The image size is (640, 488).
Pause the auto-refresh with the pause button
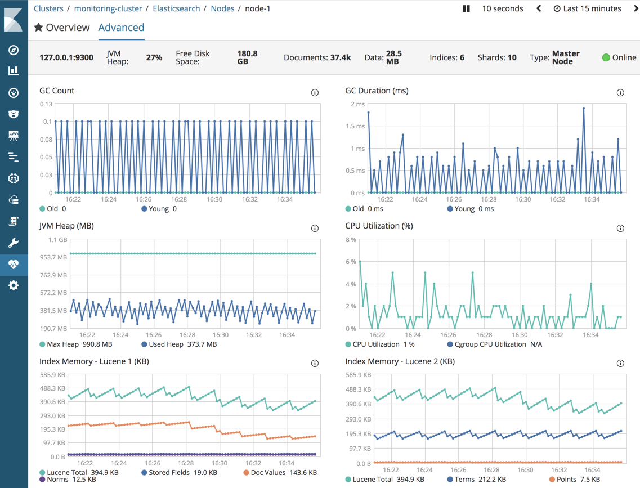466,8
